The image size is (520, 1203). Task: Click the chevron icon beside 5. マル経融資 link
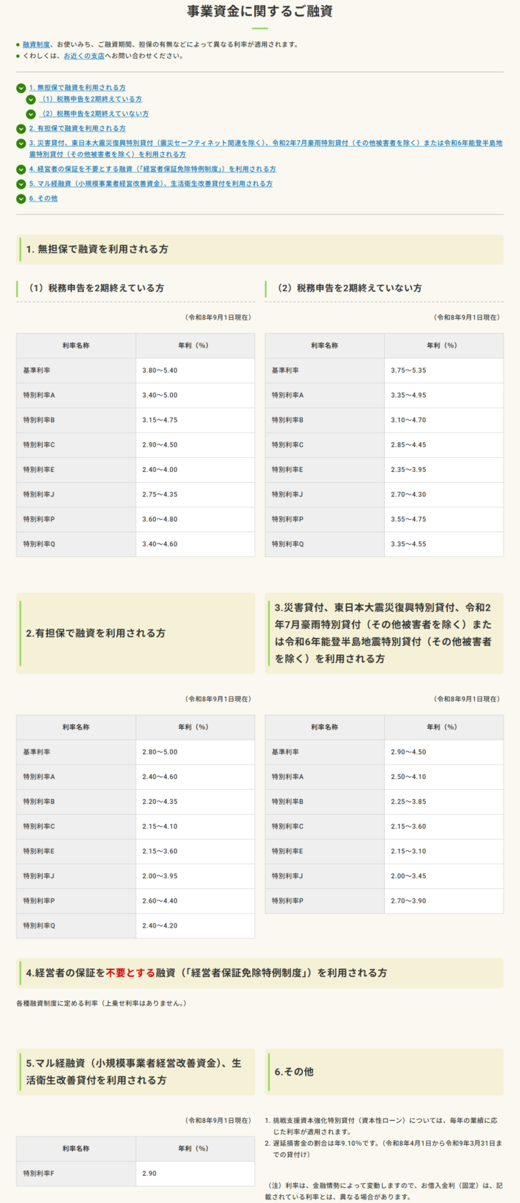(21, 184)
